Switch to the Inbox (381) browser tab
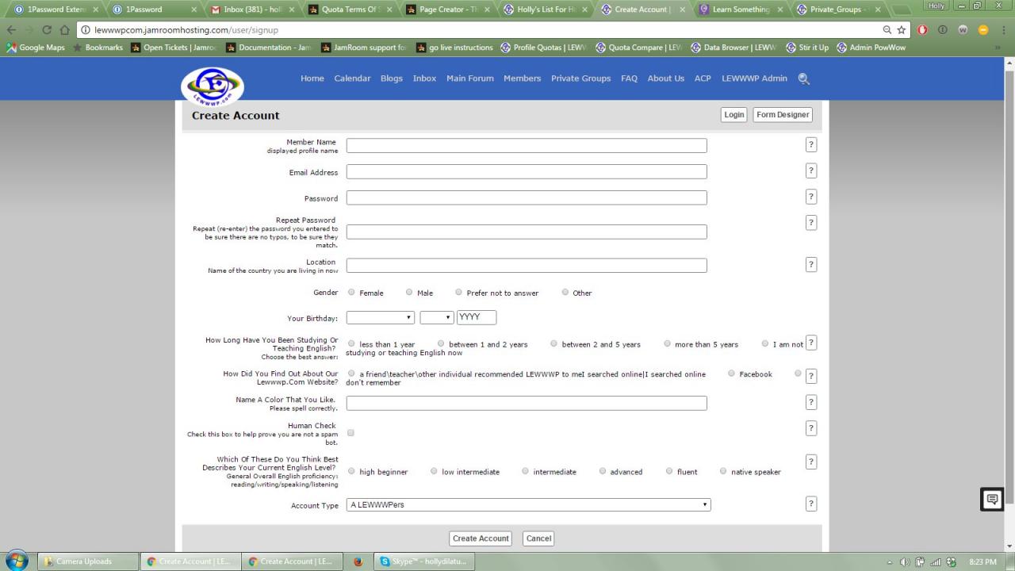The width and height of the screenshot is (1015, 571). [x=252, y=10]
